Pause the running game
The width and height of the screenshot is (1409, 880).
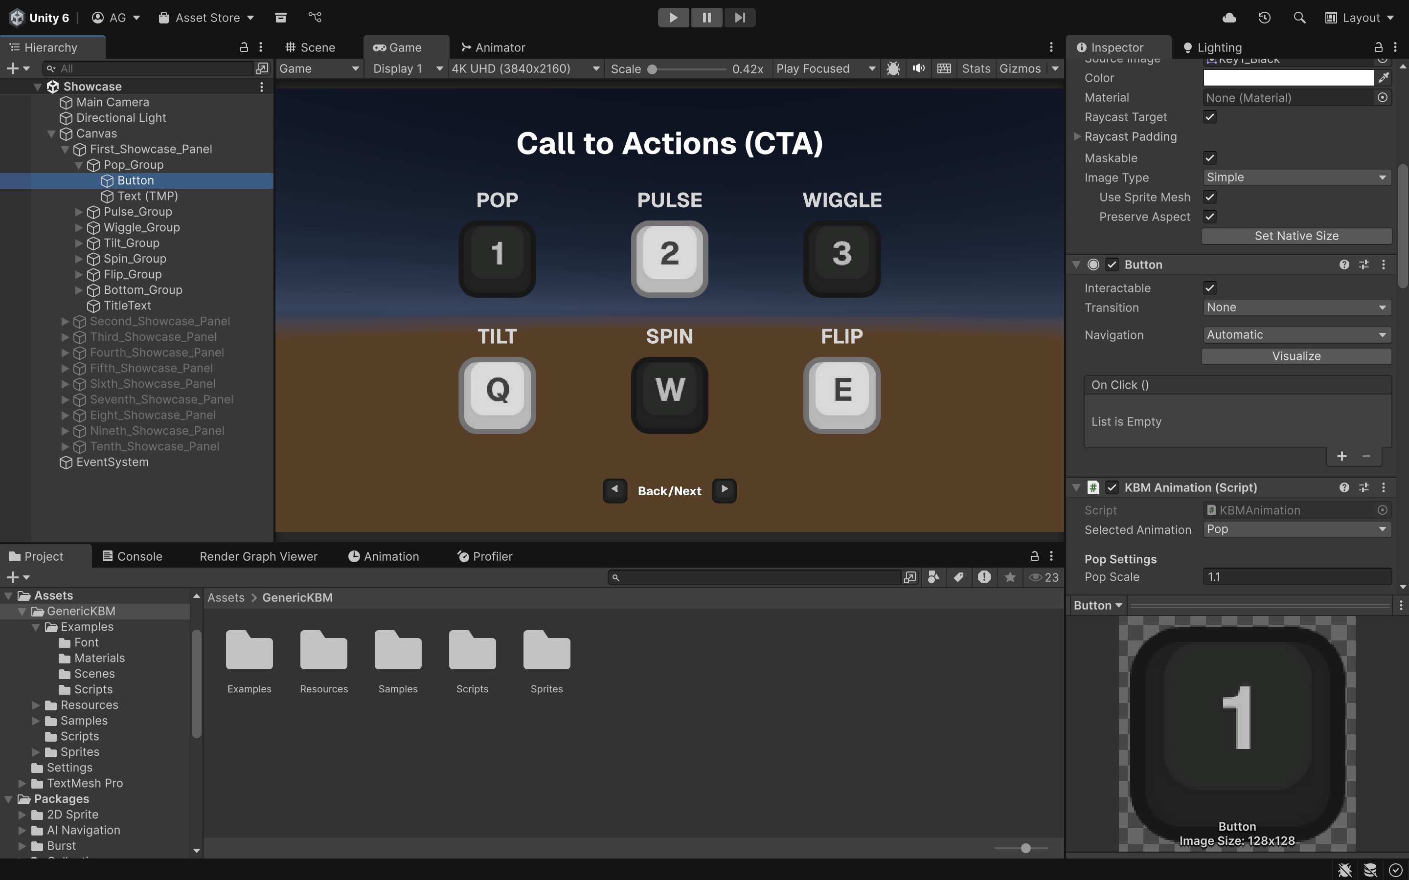(x=706, y=18)
